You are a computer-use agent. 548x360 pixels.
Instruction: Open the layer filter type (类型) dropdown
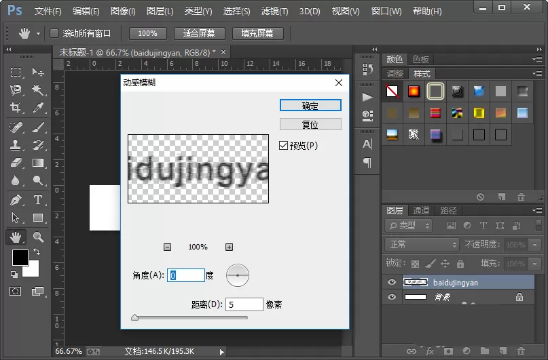point(409,226)
